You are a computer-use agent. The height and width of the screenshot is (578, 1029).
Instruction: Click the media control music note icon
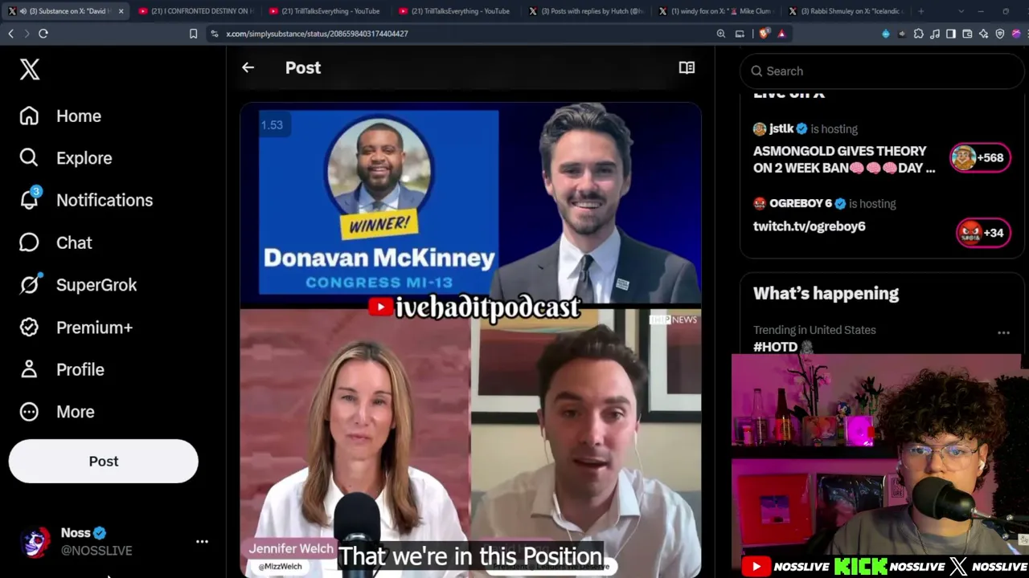coord(935,34)
